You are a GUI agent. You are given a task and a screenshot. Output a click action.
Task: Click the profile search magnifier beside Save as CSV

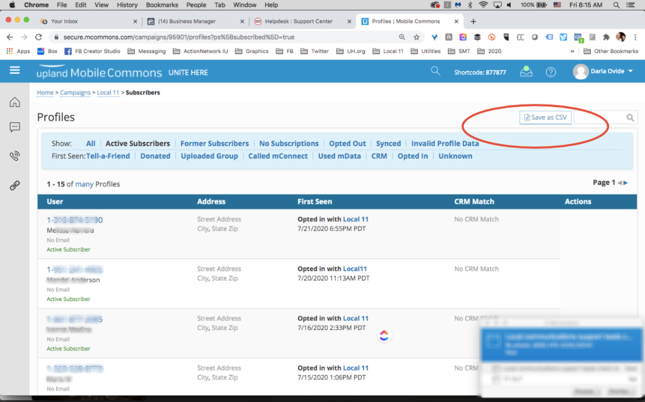pyautogui.click(x=630, y=118)
